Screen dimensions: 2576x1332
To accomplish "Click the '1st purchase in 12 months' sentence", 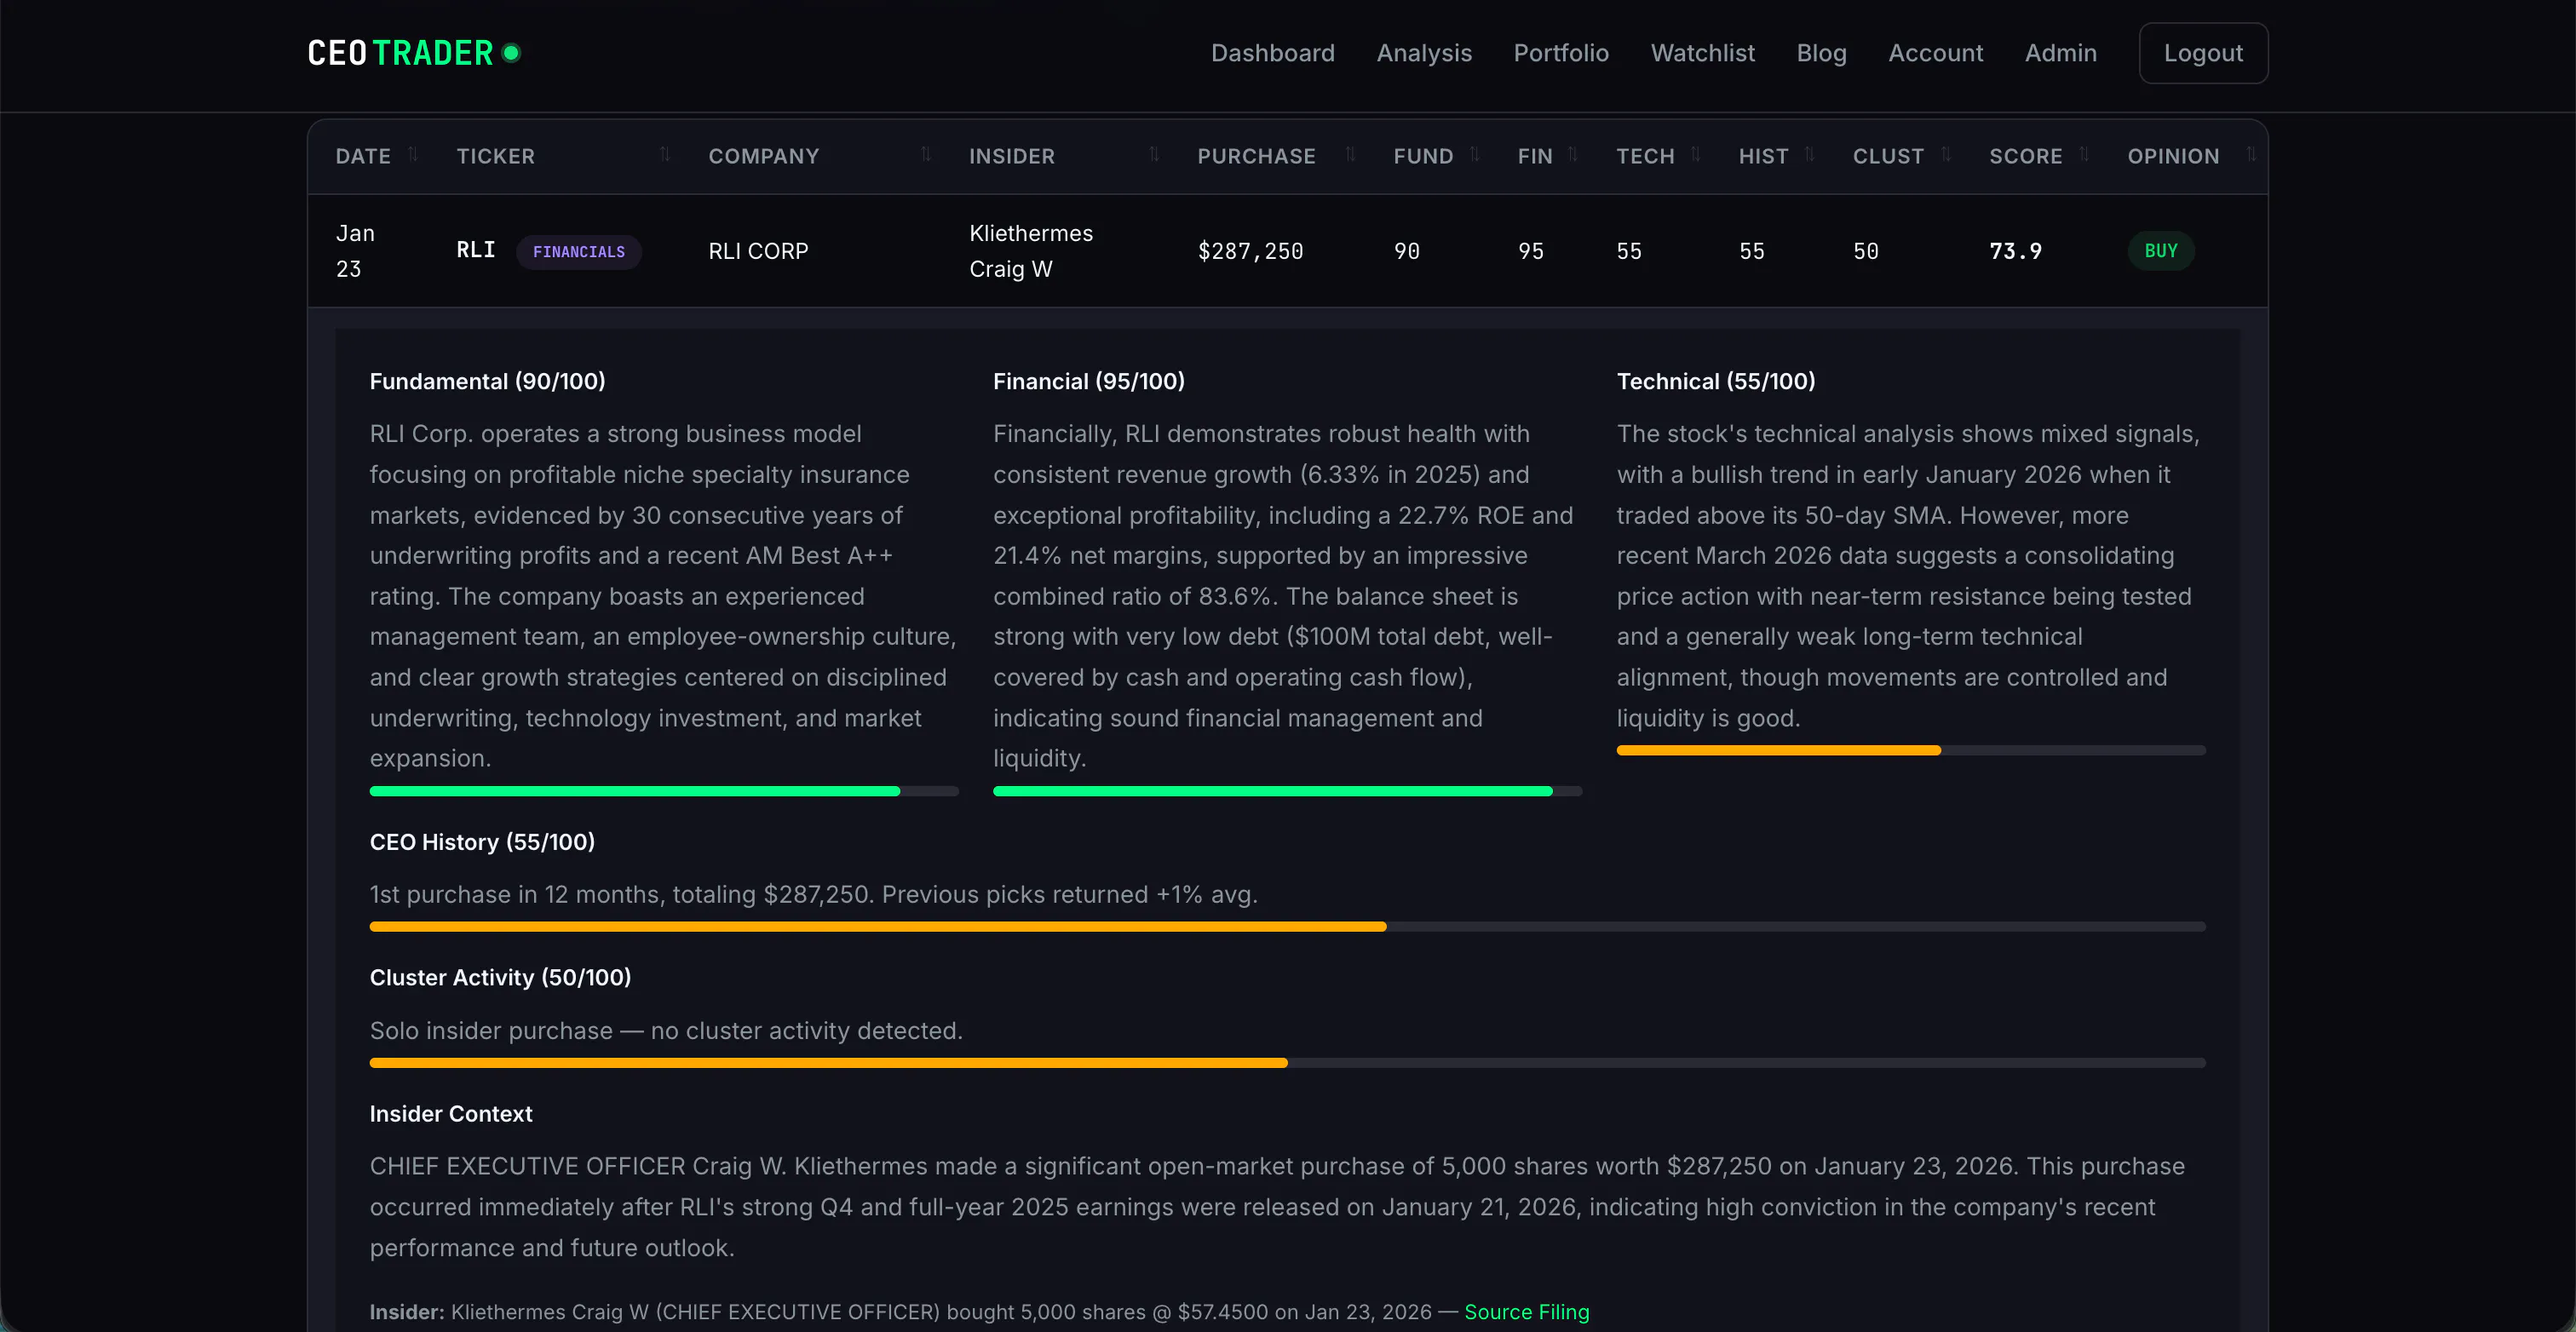I will point(814,894).
